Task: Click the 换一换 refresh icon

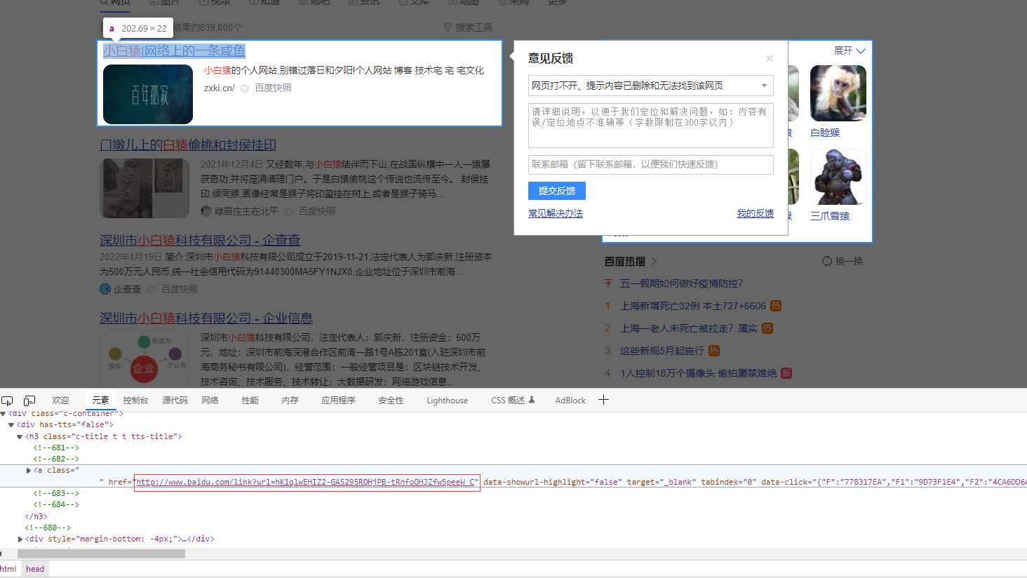Action: (827, 261)
